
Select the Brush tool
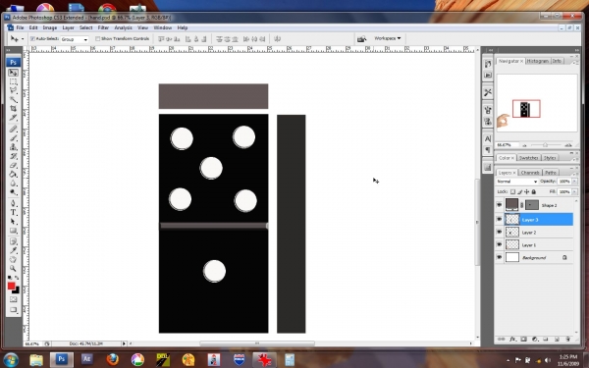tap(13, 137)
